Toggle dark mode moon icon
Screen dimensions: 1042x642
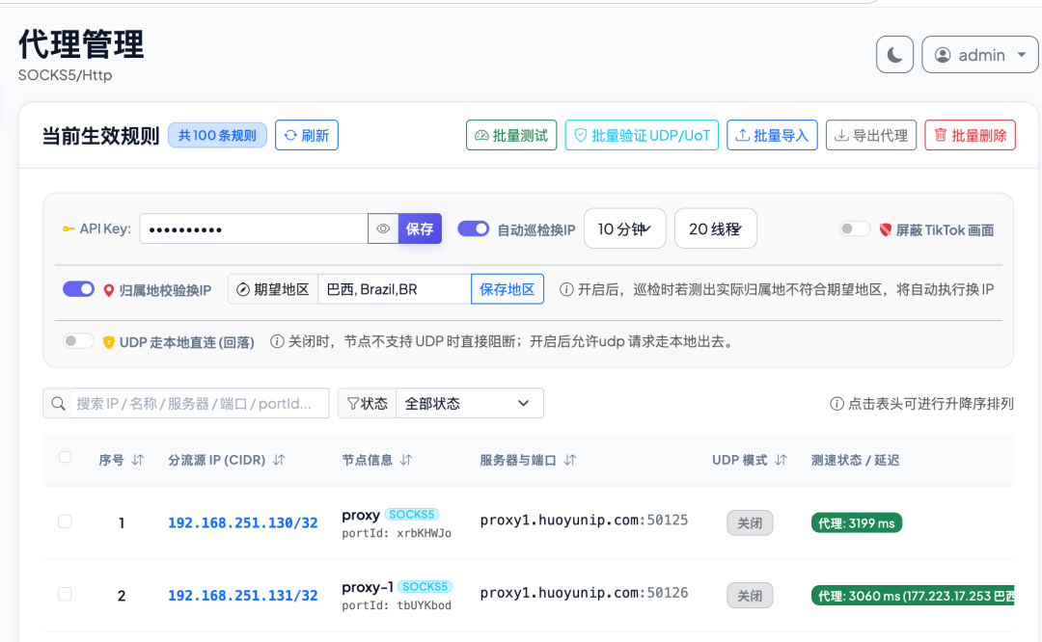(894, 54)
